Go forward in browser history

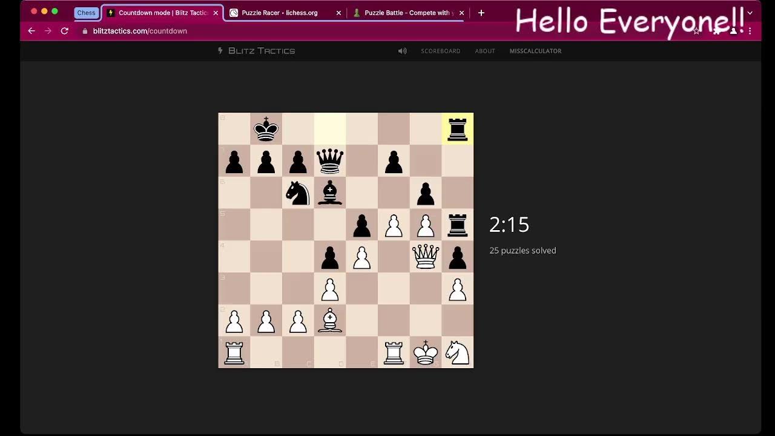(48, 31)
